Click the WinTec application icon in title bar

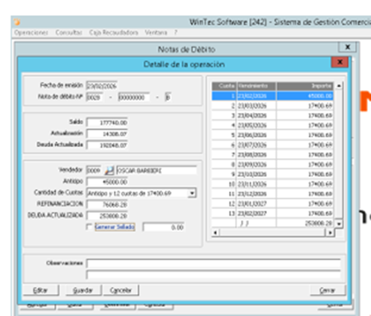[x=17, y=22]
